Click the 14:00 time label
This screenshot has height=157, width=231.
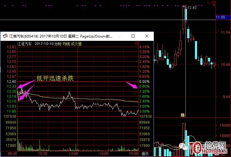pyautogui.click(x=104, y=154)
